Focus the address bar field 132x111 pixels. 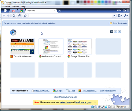tap(70, 16)
